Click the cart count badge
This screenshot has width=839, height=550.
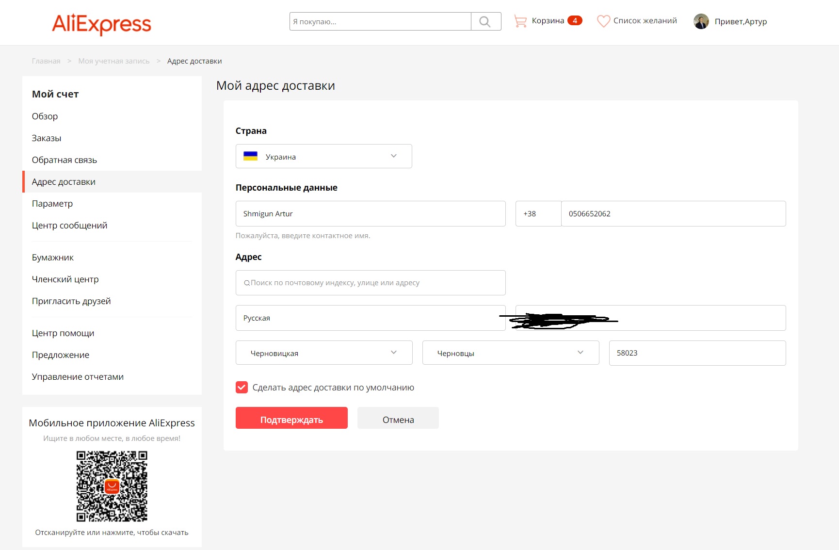tap(575, 20)
